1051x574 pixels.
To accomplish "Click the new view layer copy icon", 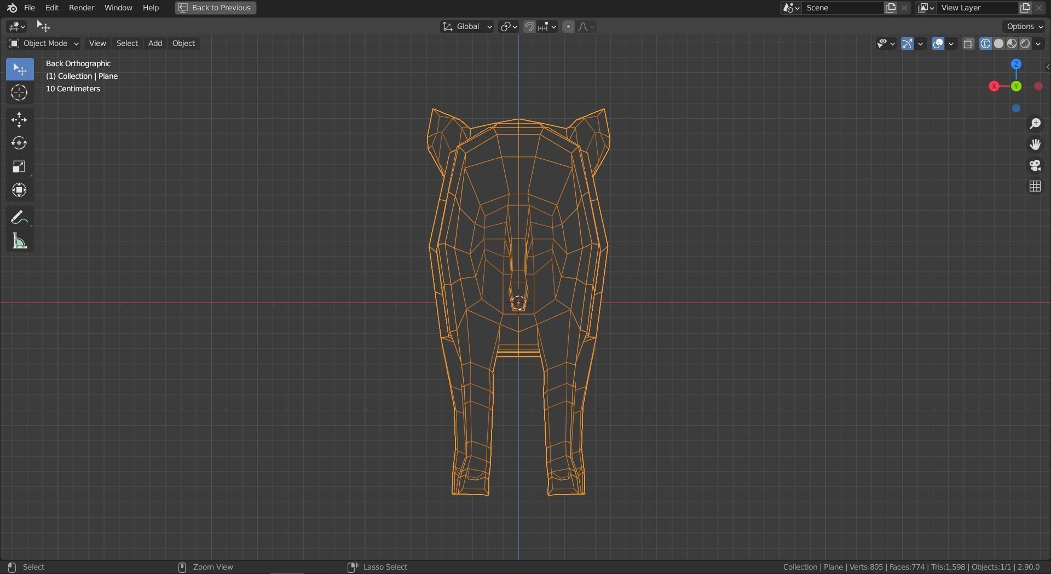I will coord(1025,8).
